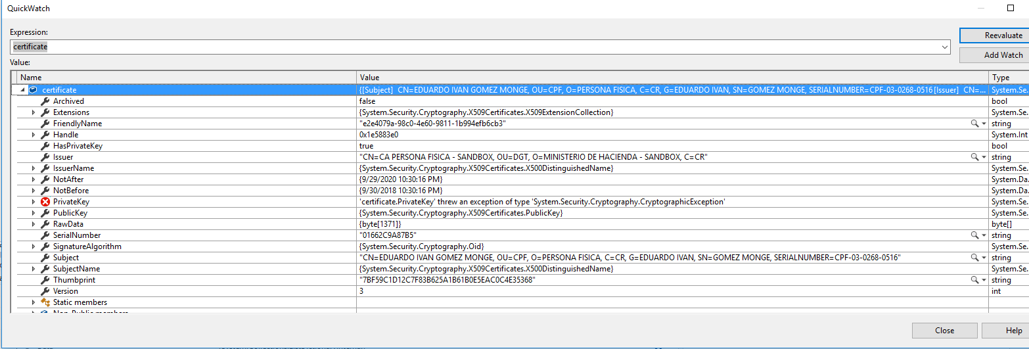1029x349 pixels.
Task: Click the wrench icon beside SubjectName
Action: tap(45, 269)
